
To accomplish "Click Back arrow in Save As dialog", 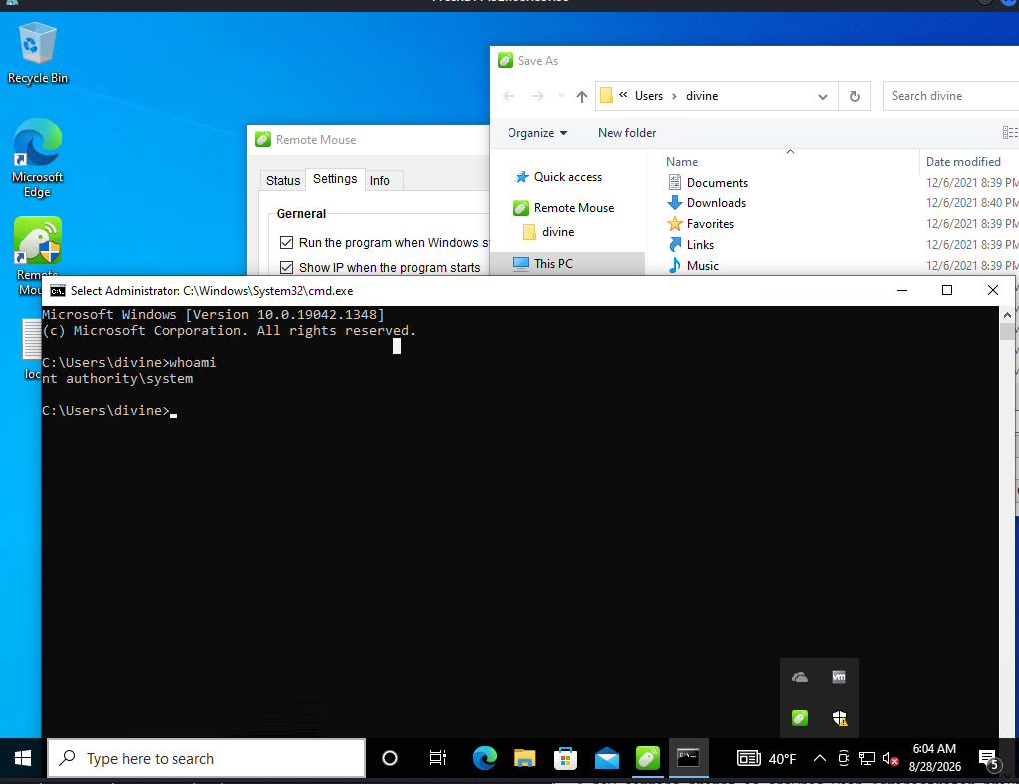I will coord(509,96).
